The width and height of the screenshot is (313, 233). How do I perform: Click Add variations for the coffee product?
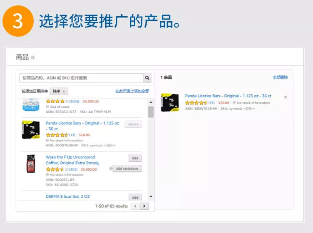127,169
